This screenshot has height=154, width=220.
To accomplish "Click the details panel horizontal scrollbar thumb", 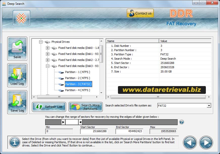I will (158, 97).
